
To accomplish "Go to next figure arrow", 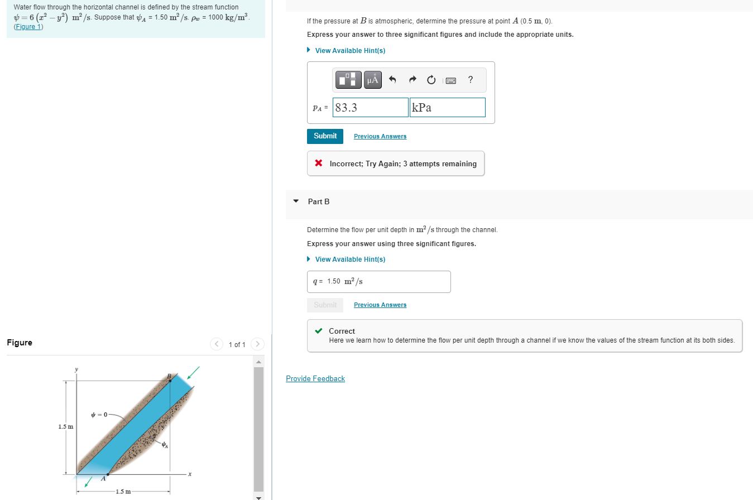I will (257, 344).
